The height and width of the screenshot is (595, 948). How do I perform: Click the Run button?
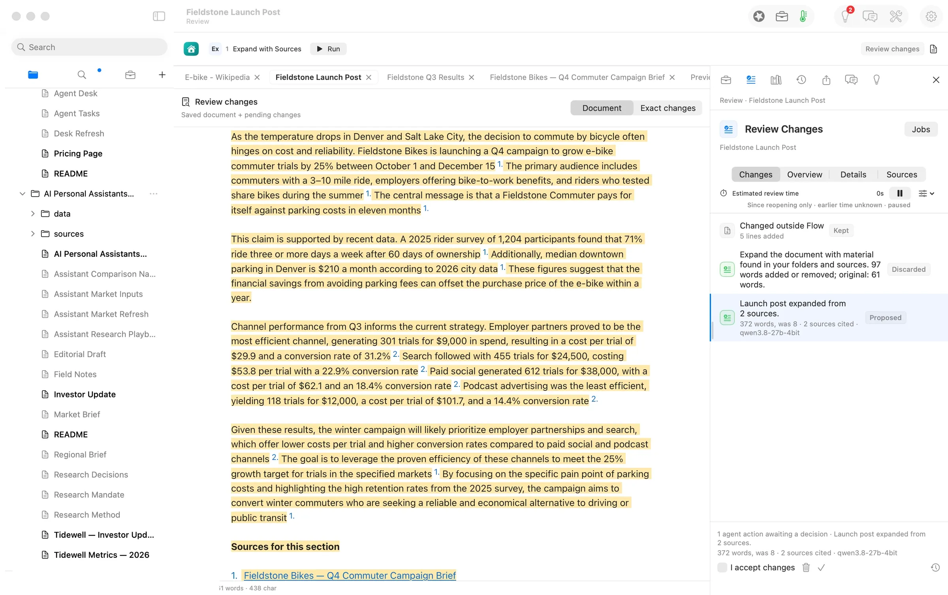point(328,49)
